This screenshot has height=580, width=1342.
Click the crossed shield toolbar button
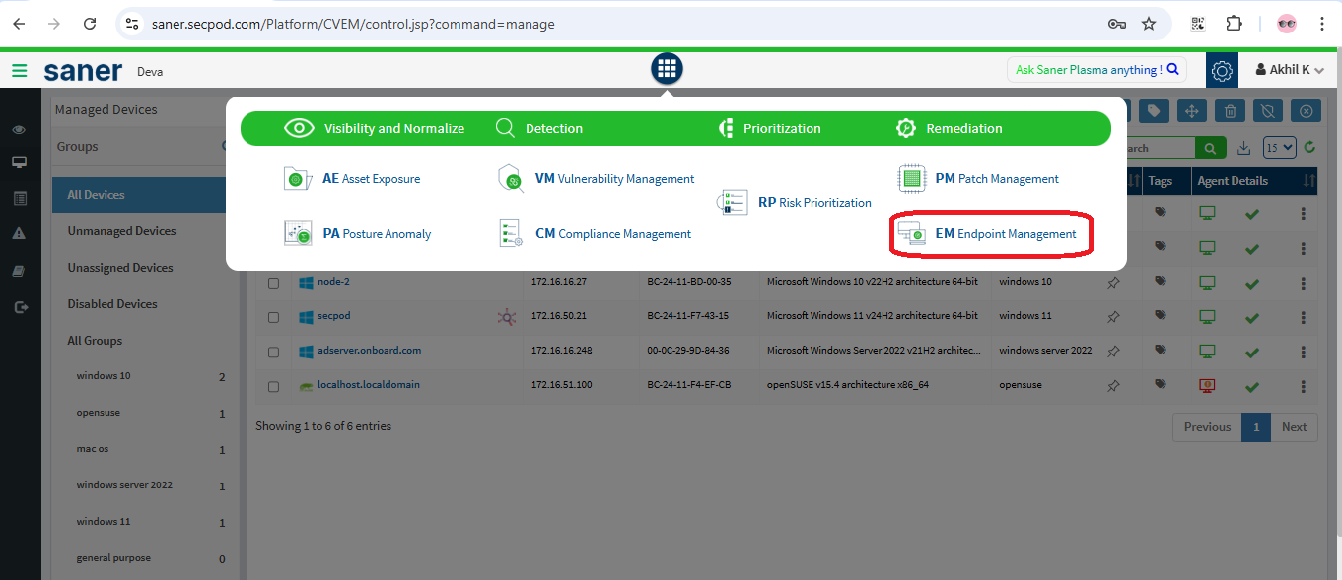pyautogui.click(x=1268, y=111)
